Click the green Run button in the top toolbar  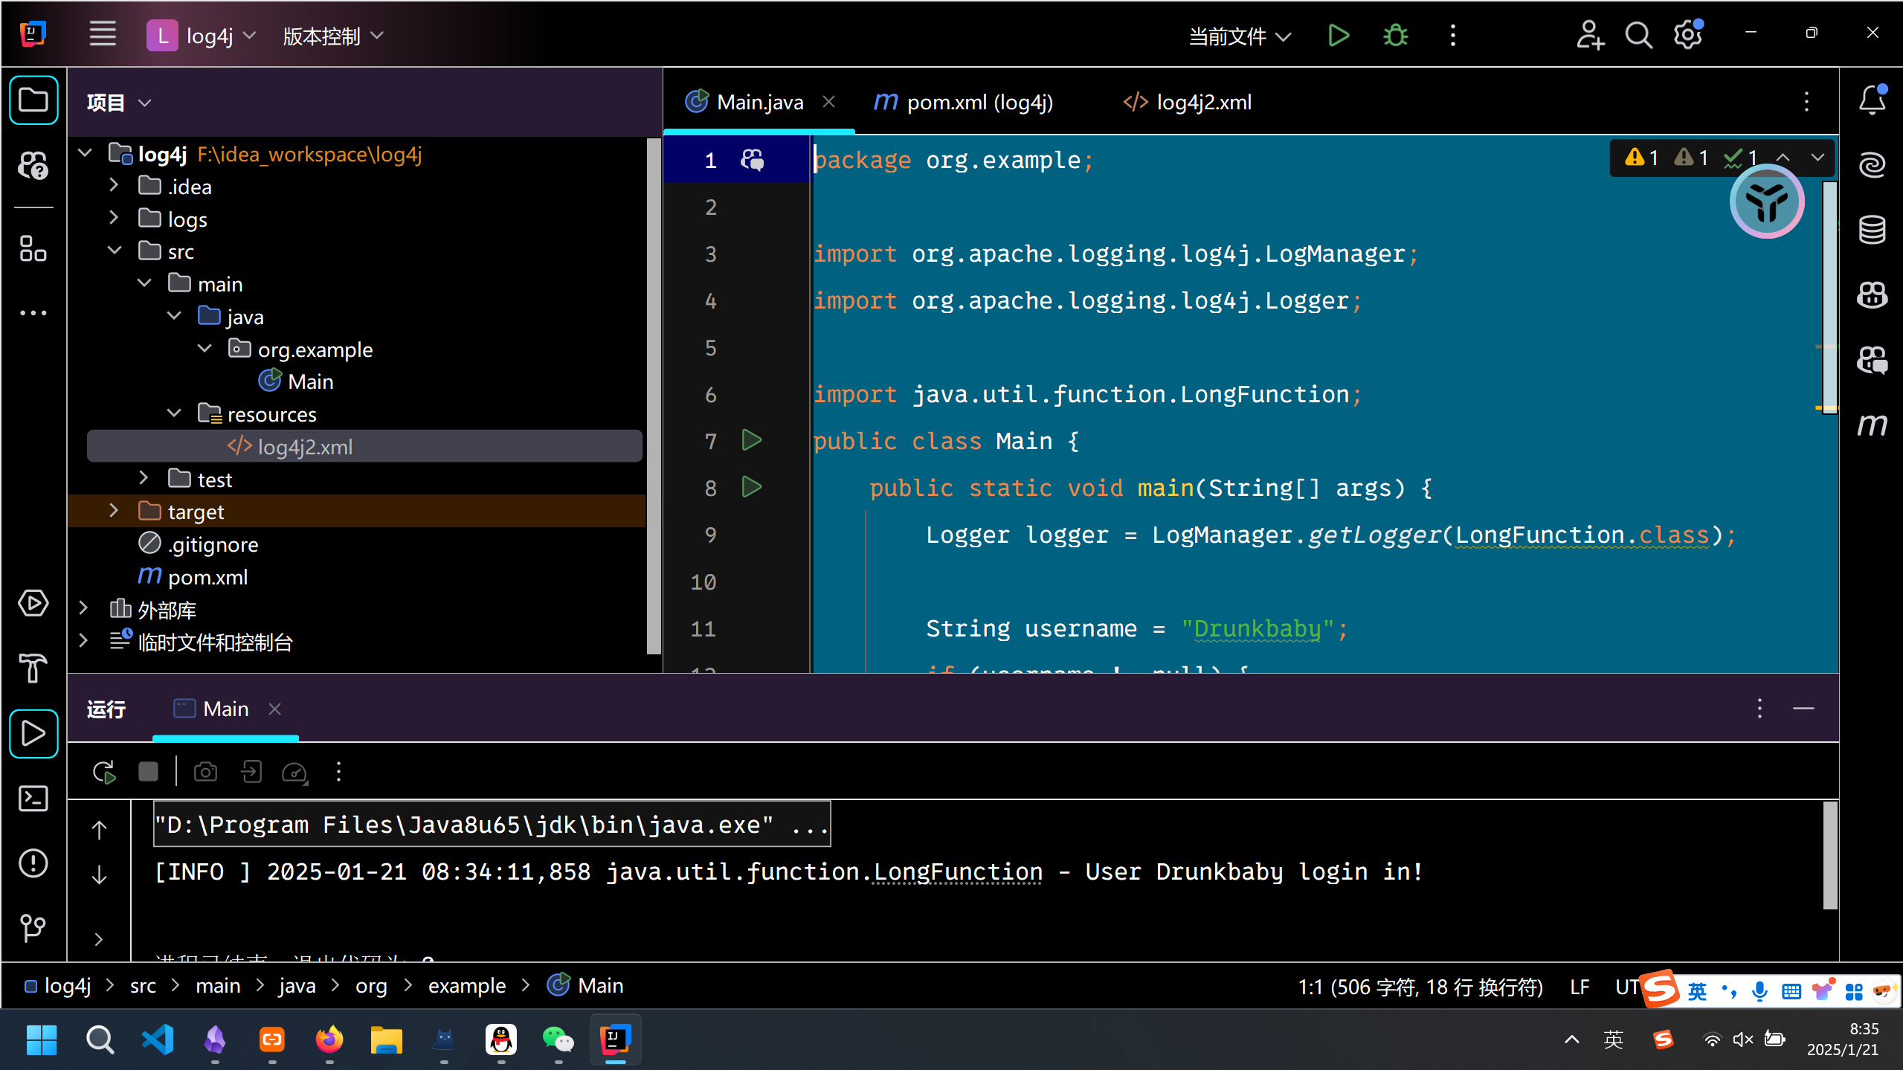tap(1338, 35)
